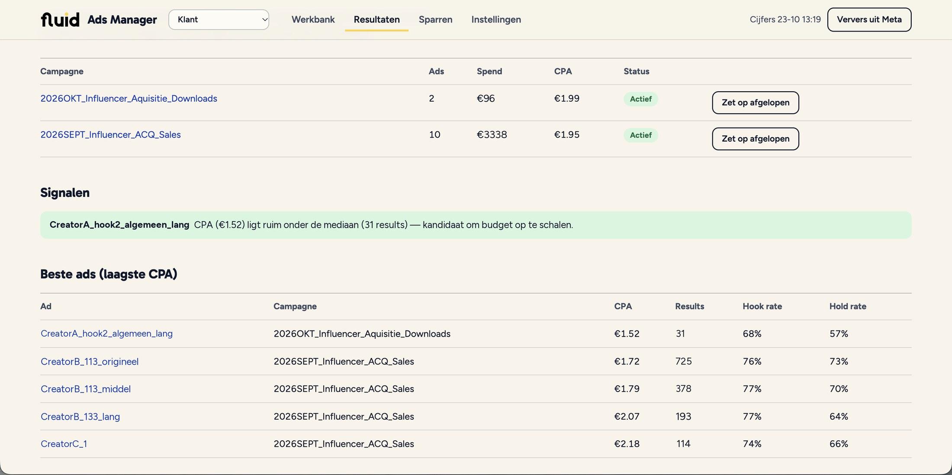The image size is (952, 475).
Task: Click the €1.72 CPA value
Action: (x=627, y=361)
